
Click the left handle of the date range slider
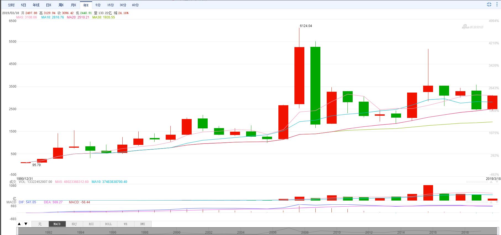(17, 231)
